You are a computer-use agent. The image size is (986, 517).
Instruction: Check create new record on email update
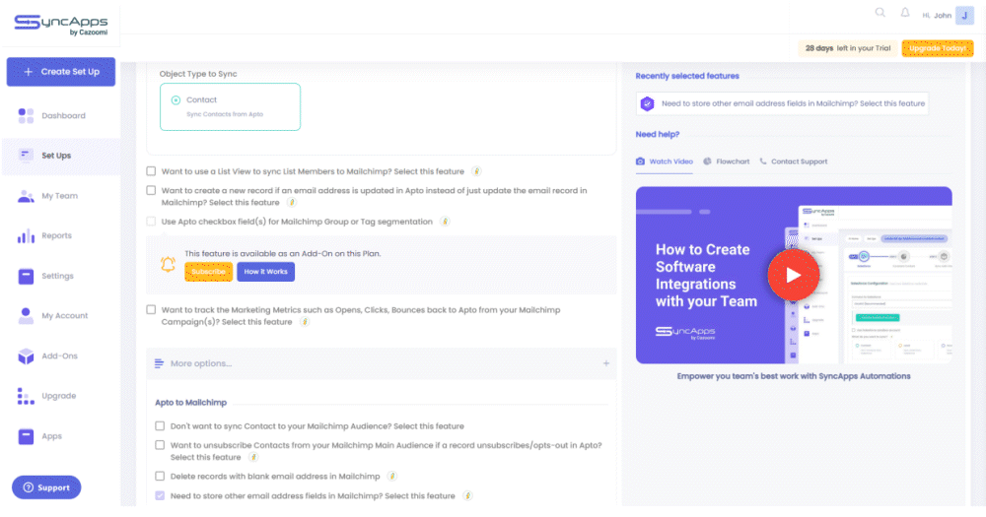click(x=151, y=190)
